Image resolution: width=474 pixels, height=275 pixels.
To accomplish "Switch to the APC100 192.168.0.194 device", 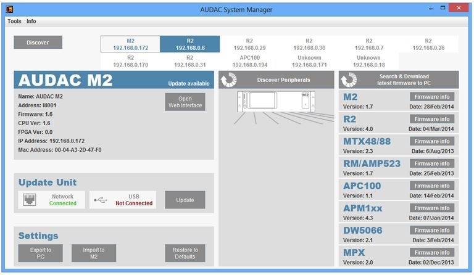I will click(x=250, y=61).
